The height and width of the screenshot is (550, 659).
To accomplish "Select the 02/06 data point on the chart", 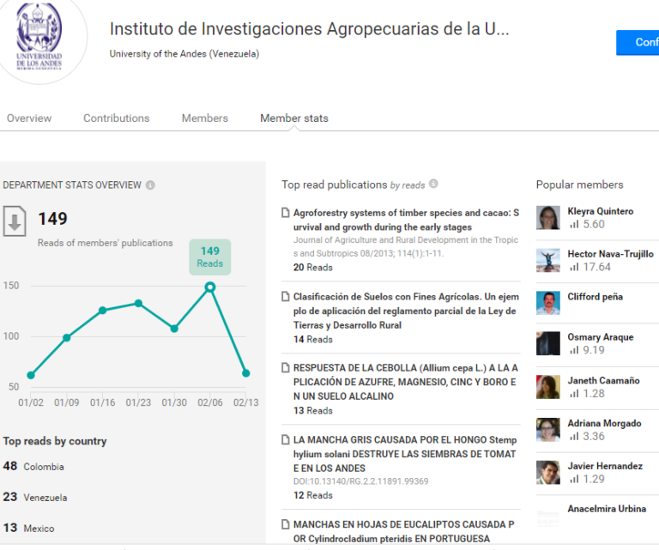I will [210, 287].
